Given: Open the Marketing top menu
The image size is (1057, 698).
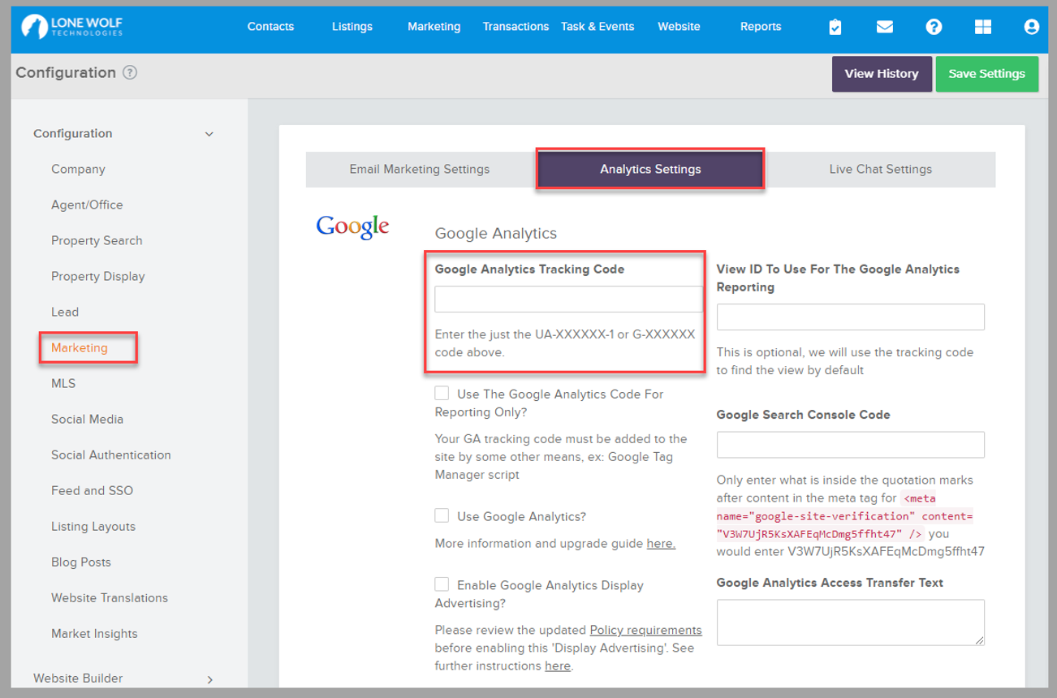Looking at the screenshot, I should (434, 27).
